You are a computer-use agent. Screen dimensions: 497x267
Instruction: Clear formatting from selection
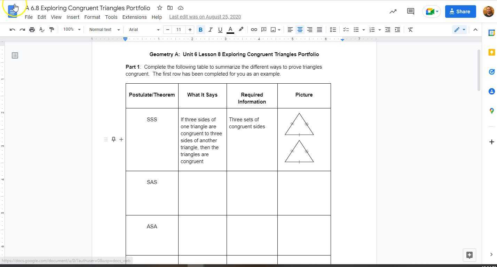410,30
